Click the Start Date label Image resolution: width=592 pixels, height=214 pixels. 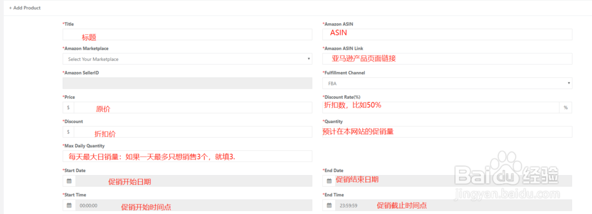pos(74,170)
